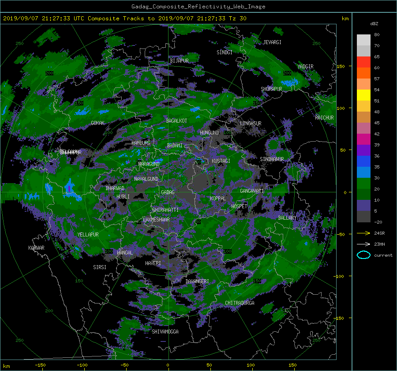This screenshot has width=397, height=371.
Task: Click the SHIRAHATTI city label
Action: 165,210
